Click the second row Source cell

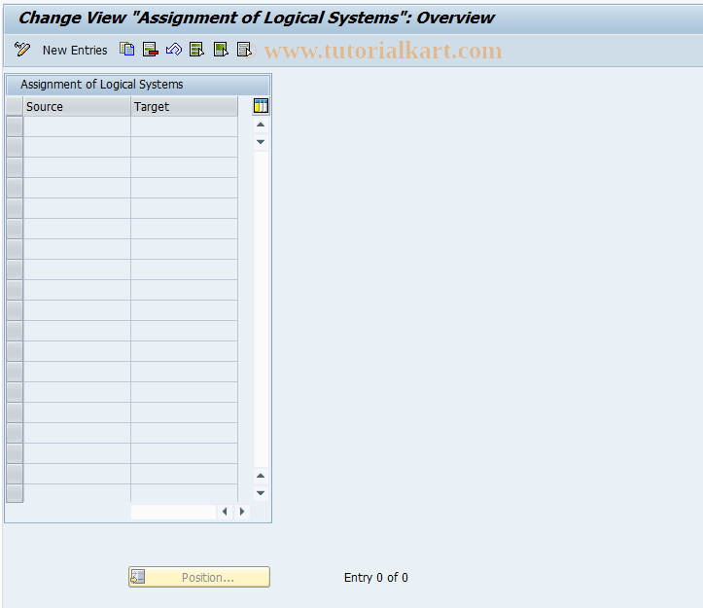tap(77, 147)
